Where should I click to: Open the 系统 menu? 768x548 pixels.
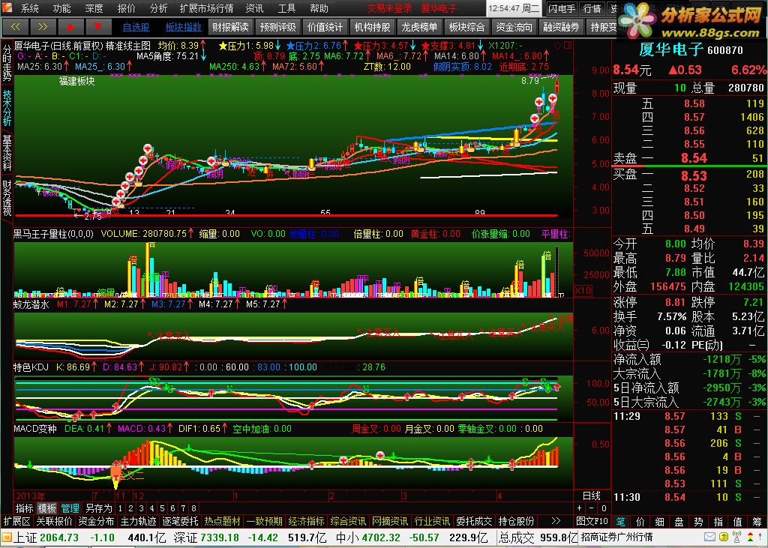tap(30, 8)
